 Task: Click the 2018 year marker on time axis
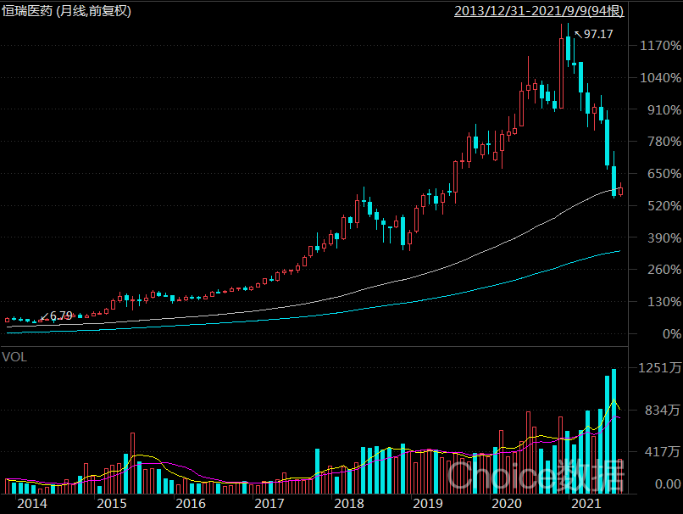[x=349, y=504]
